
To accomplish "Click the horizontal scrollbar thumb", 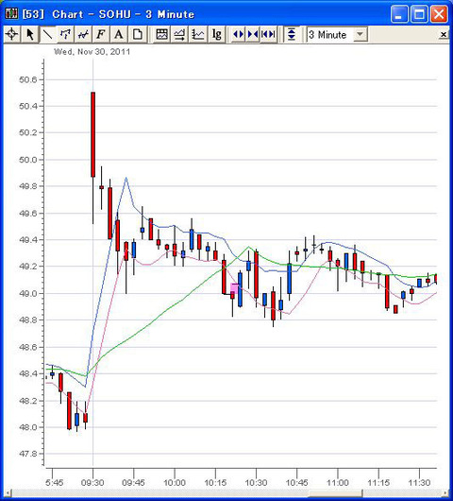I will (335, 493).
